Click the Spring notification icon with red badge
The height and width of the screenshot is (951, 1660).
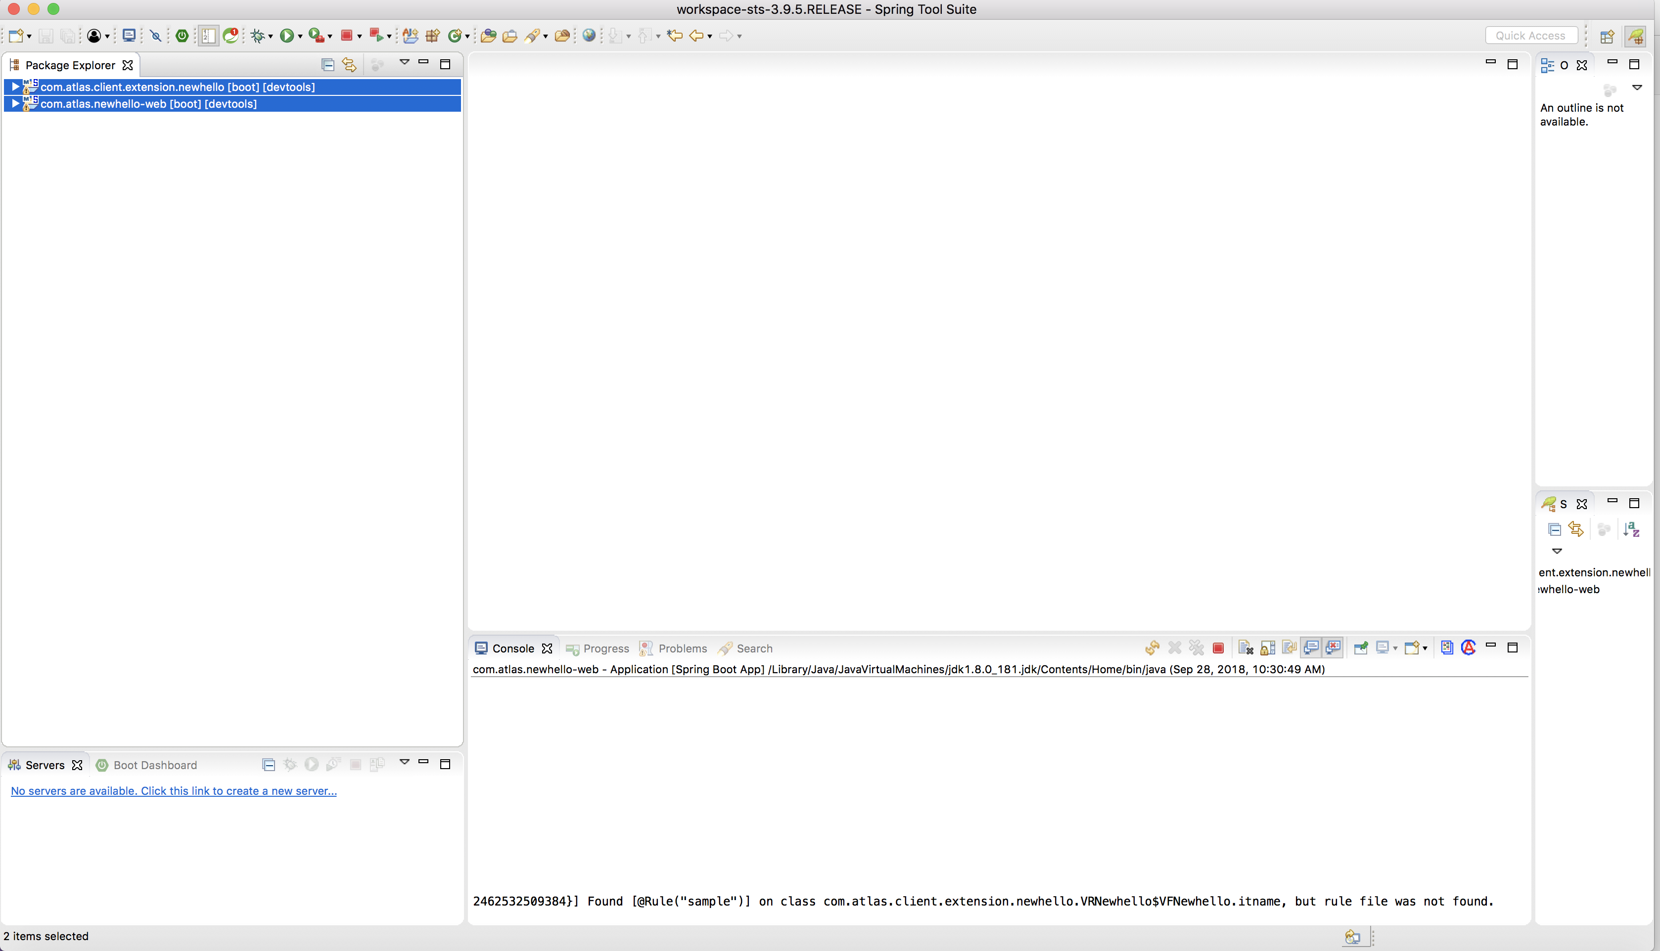pyautogui.click(x=231, y=35)
